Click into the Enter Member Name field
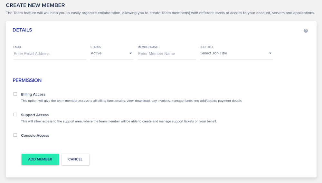The height and width of the screenshot is (183, 322). click(166, 54)
